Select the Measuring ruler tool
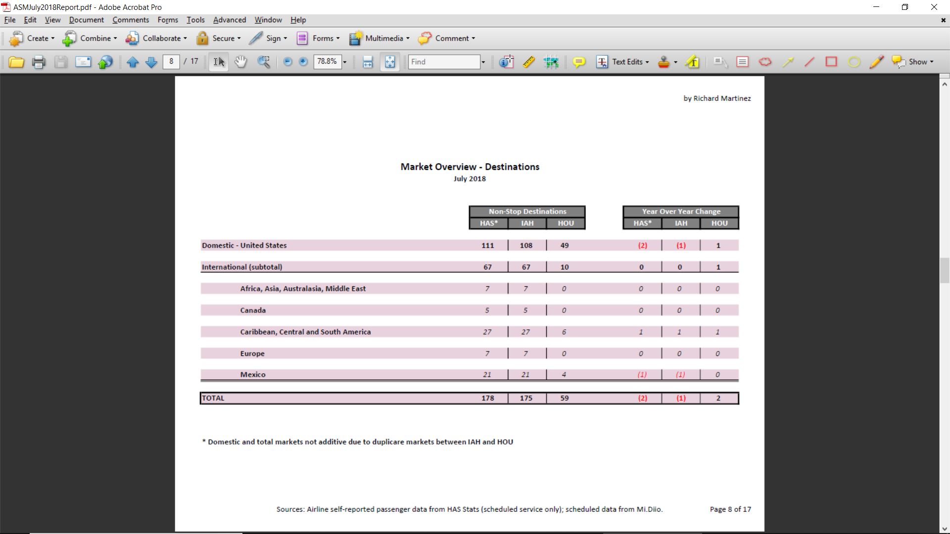This screenshot has height=534, width=950. click(x=529, y=62)
